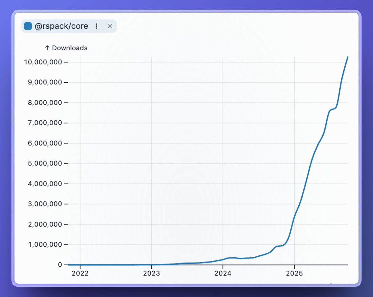Click the downloads line near 2024
Screen dimensions: 373x297
(x=223, y=258)
